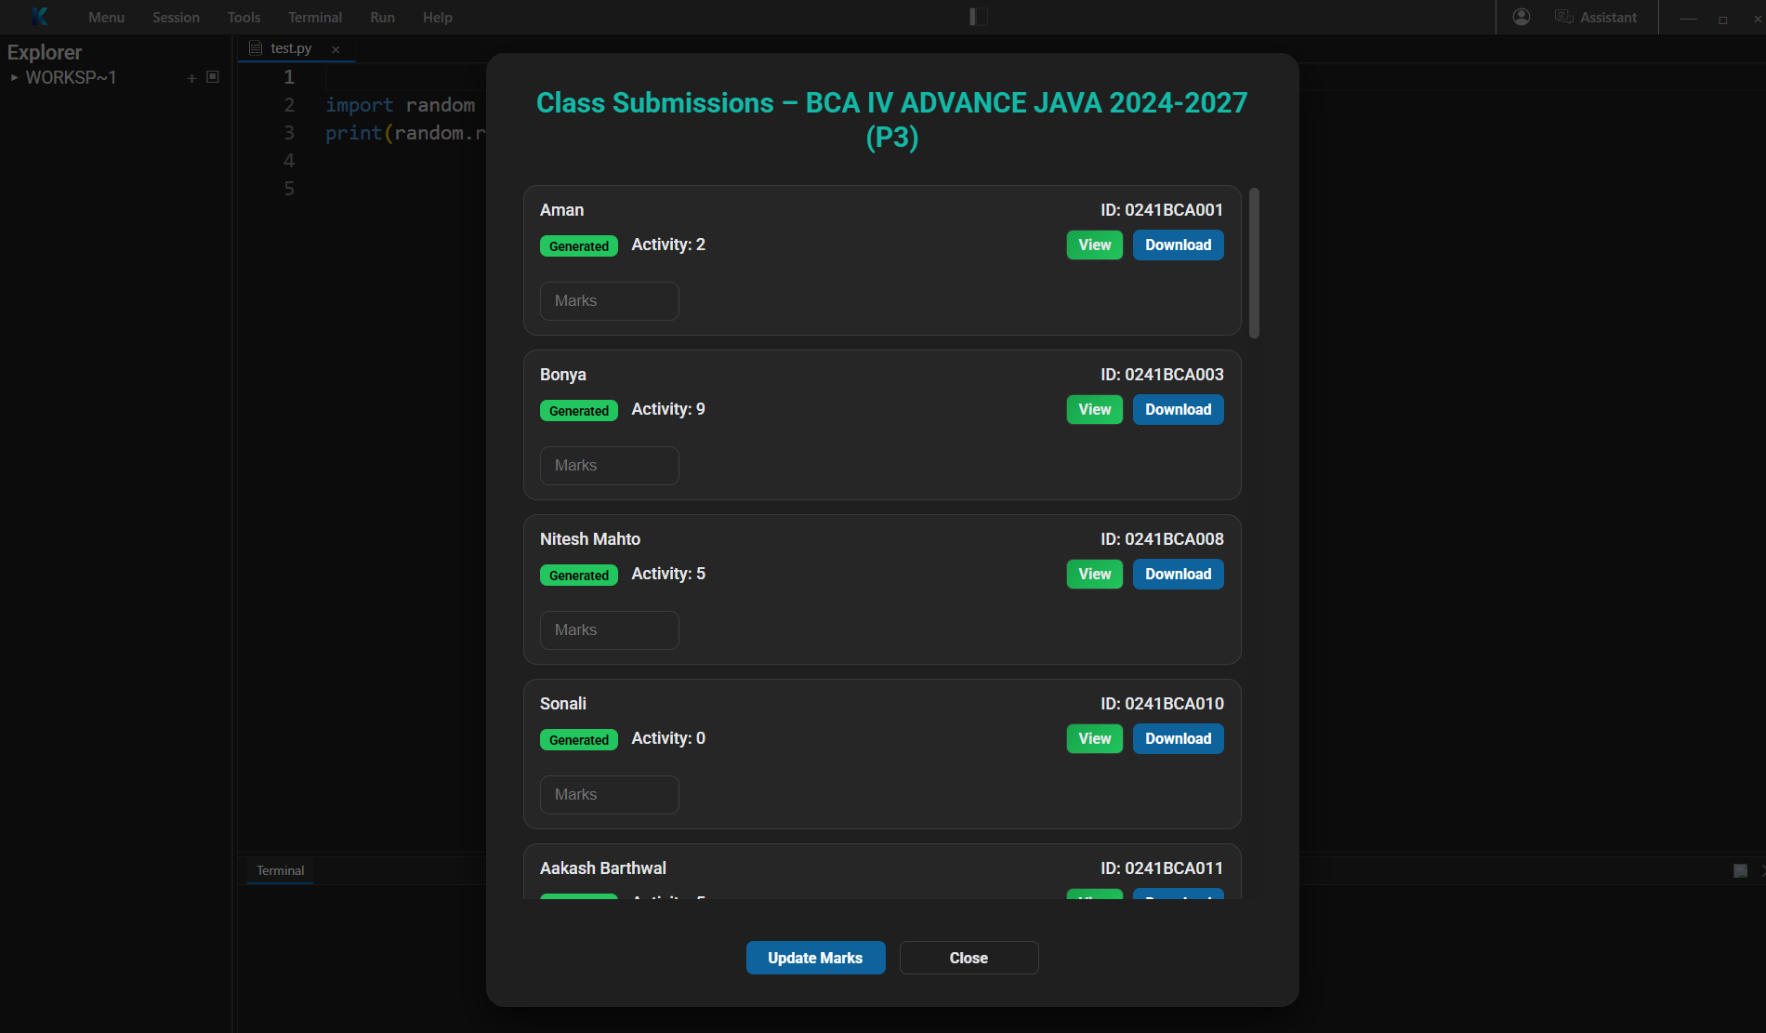Toggle the sidebar layout icon in the titlebar
Viewport: 1766px width, 1033px height.
pos(977,17)
